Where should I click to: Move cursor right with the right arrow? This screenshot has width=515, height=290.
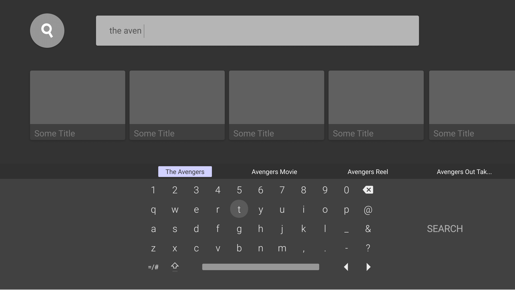coord(368,267)
